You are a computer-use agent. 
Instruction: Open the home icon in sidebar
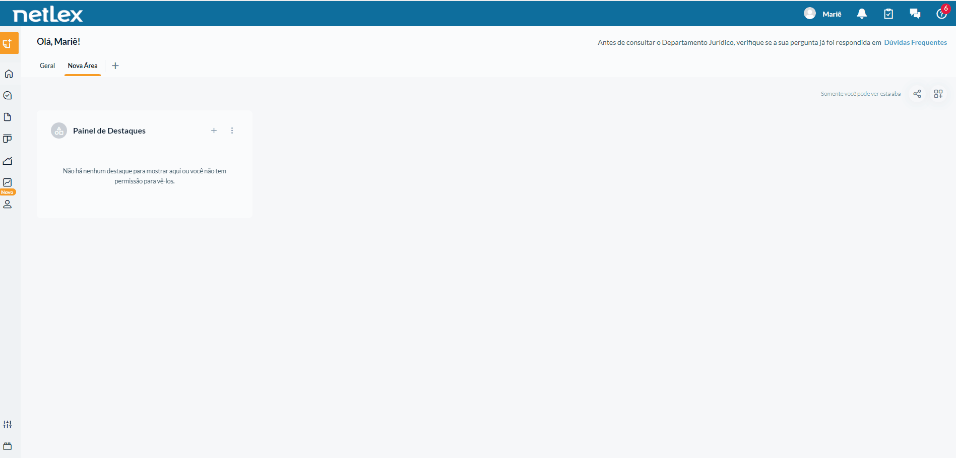tap(9, 74)
